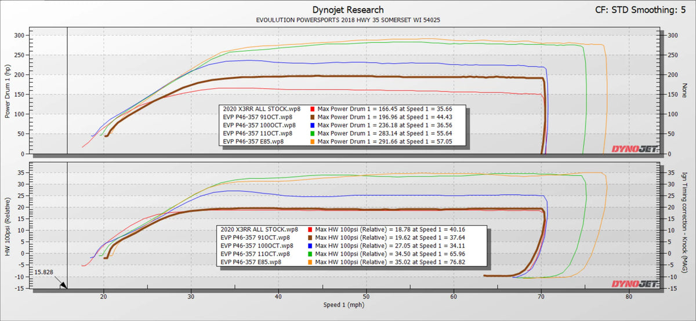The height and width of the screenshot is (321, 696).
Task: Select the brown swatch in the power legend
Action: pos(312,116)
